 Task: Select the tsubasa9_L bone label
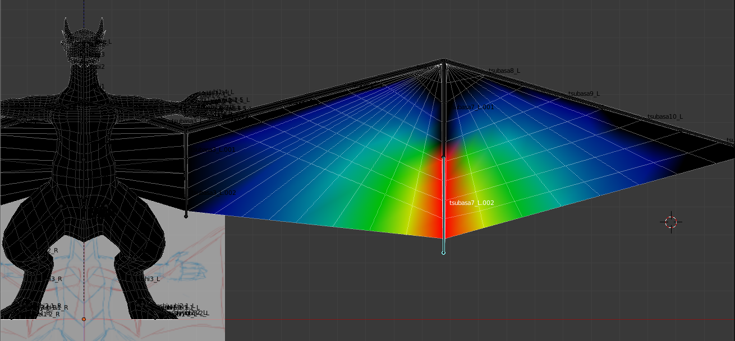point(584,94)
